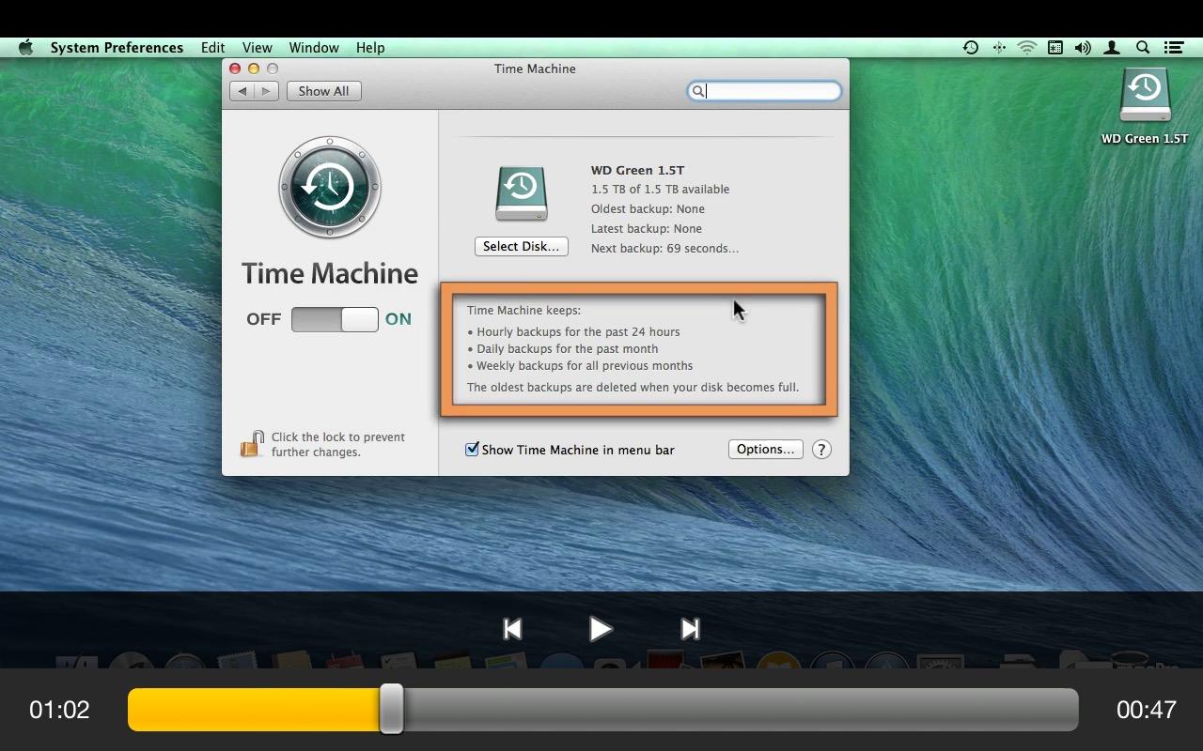
Task: Play the video
Action: click(x=601, y=629)
